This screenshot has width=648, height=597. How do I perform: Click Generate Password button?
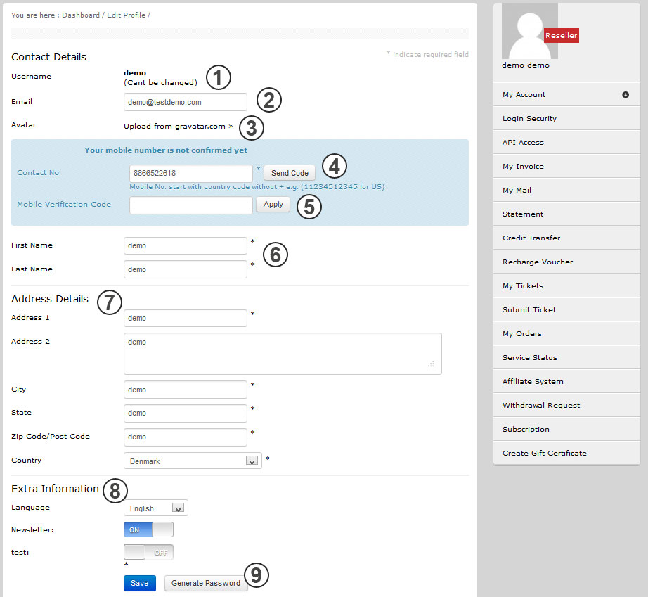[206, 583]
